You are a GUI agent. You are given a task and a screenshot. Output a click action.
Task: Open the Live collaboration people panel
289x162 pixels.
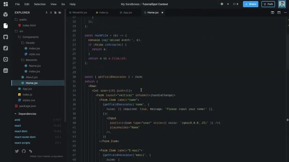point(5,71)
